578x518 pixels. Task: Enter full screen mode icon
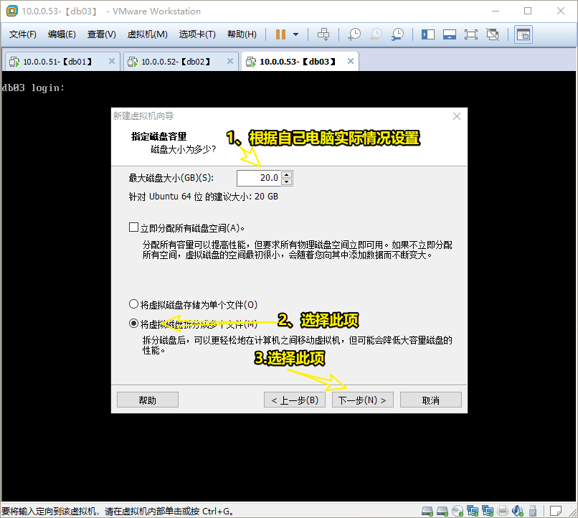[x=471, y=34]
